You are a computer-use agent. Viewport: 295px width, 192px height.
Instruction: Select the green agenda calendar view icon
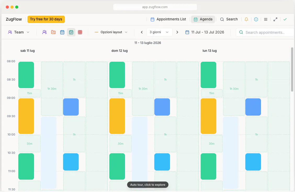71,32
